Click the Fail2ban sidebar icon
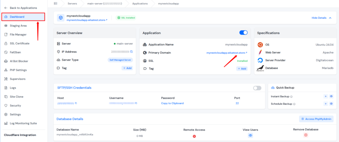The image size is (339, 142). point(6,52)
